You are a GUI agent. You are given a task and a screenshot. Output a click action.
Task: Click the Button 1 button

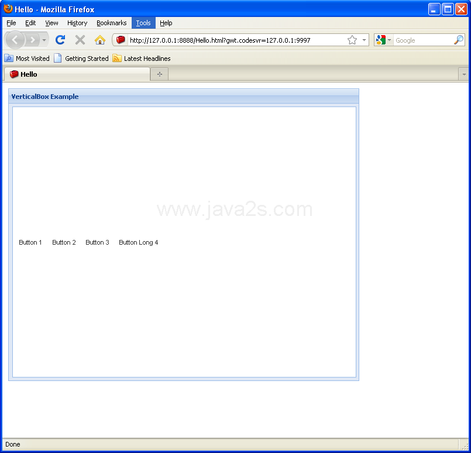click(x=30, y=242)
